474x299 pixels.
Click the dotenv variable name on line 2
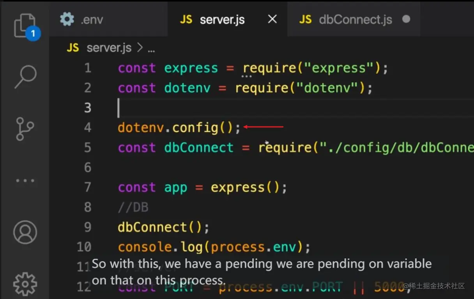(187, 88)
